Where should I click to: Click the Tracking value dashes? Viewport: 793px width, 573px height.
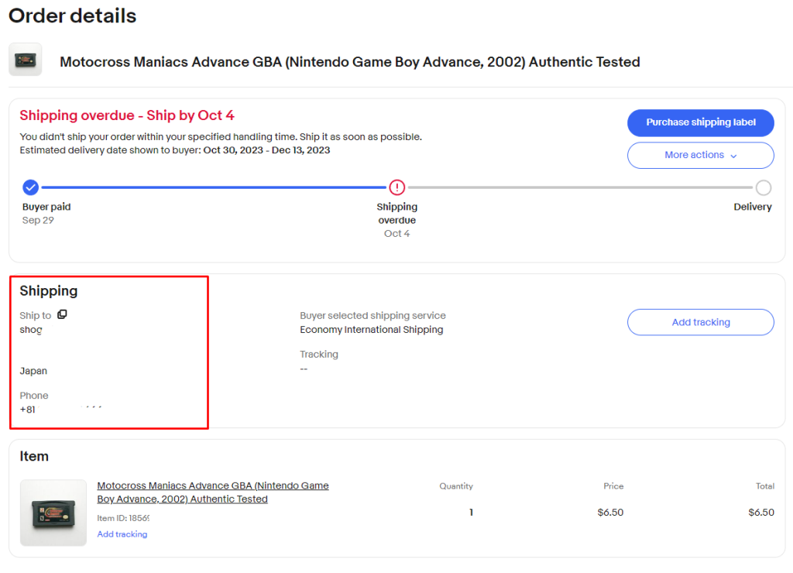(x=304, y=369)
